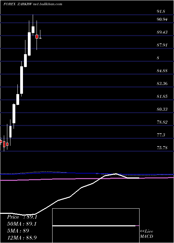
Task: Click the 91.8 price level label
Action: [x=161, y=11]
